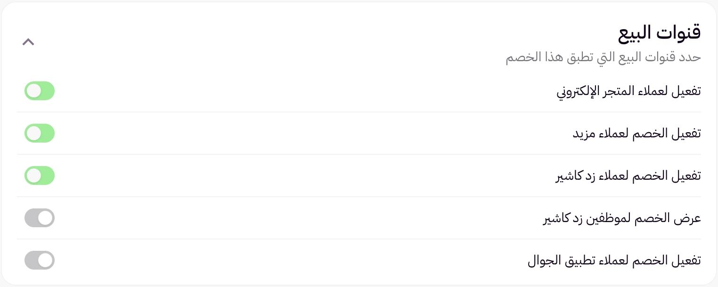
Task: Click the knob on the cashier employees switch
Action: click(x=46, y=218)
